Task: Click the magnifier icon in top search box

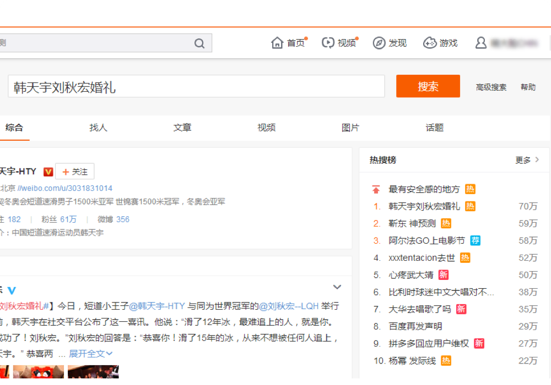Action: pos(199,43)
